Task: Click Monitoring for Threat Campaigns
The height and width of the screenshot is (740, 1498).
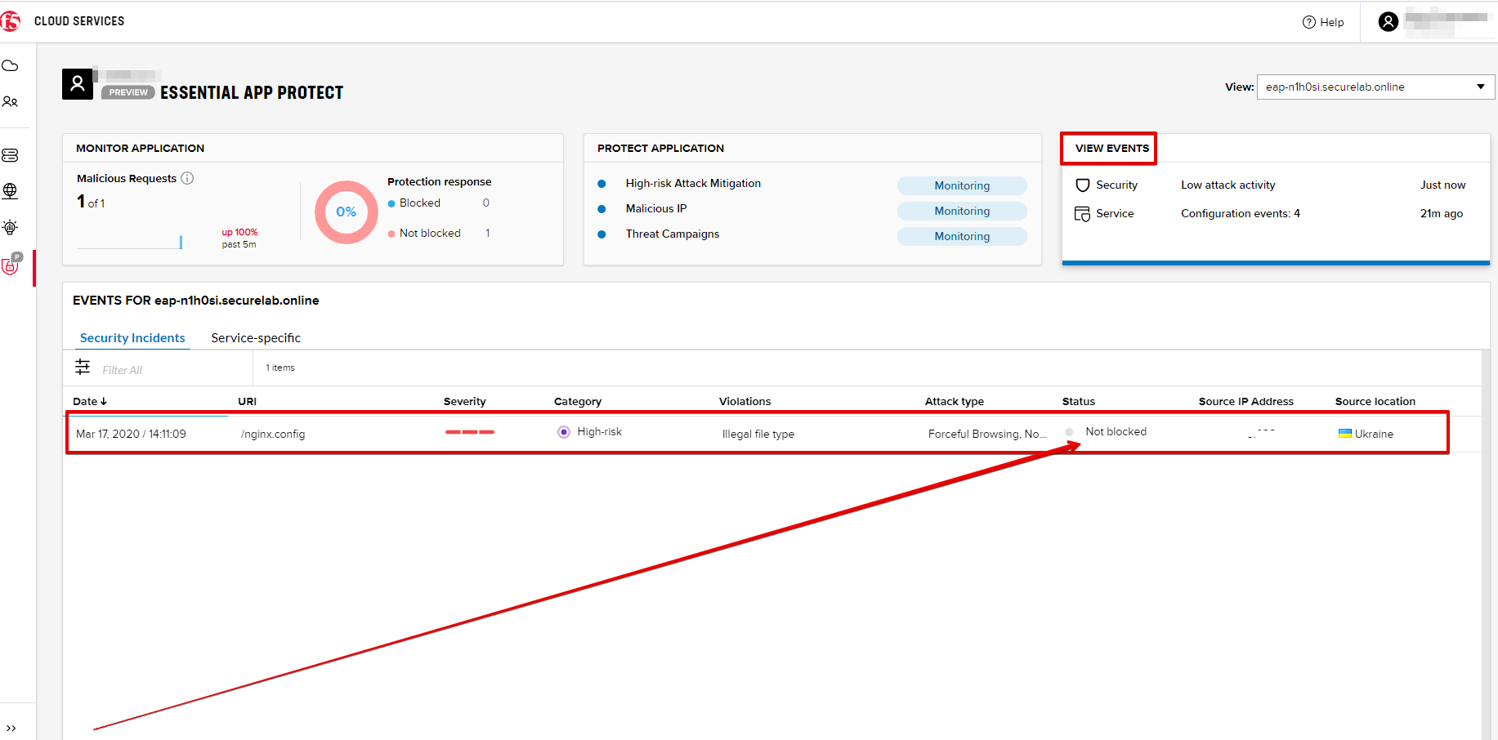Action: point(962,237)
